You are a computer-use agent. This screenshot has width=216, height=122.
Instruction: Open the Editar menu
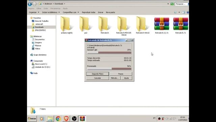pyautogui.click(x=39, y=8)
